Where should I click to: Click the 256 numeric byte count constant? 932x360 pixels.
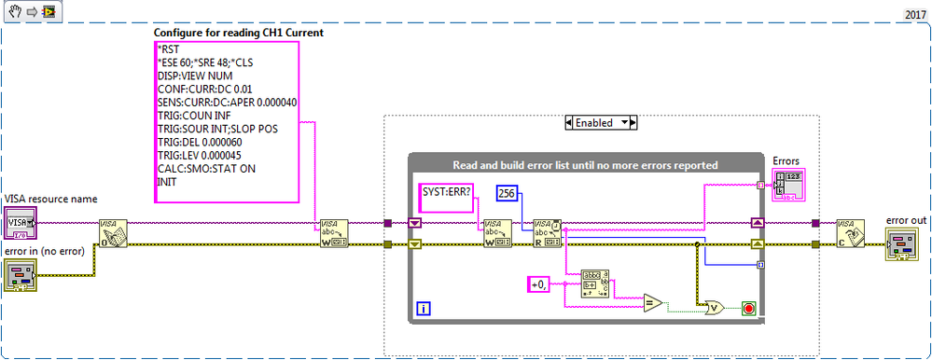(507, 193)
